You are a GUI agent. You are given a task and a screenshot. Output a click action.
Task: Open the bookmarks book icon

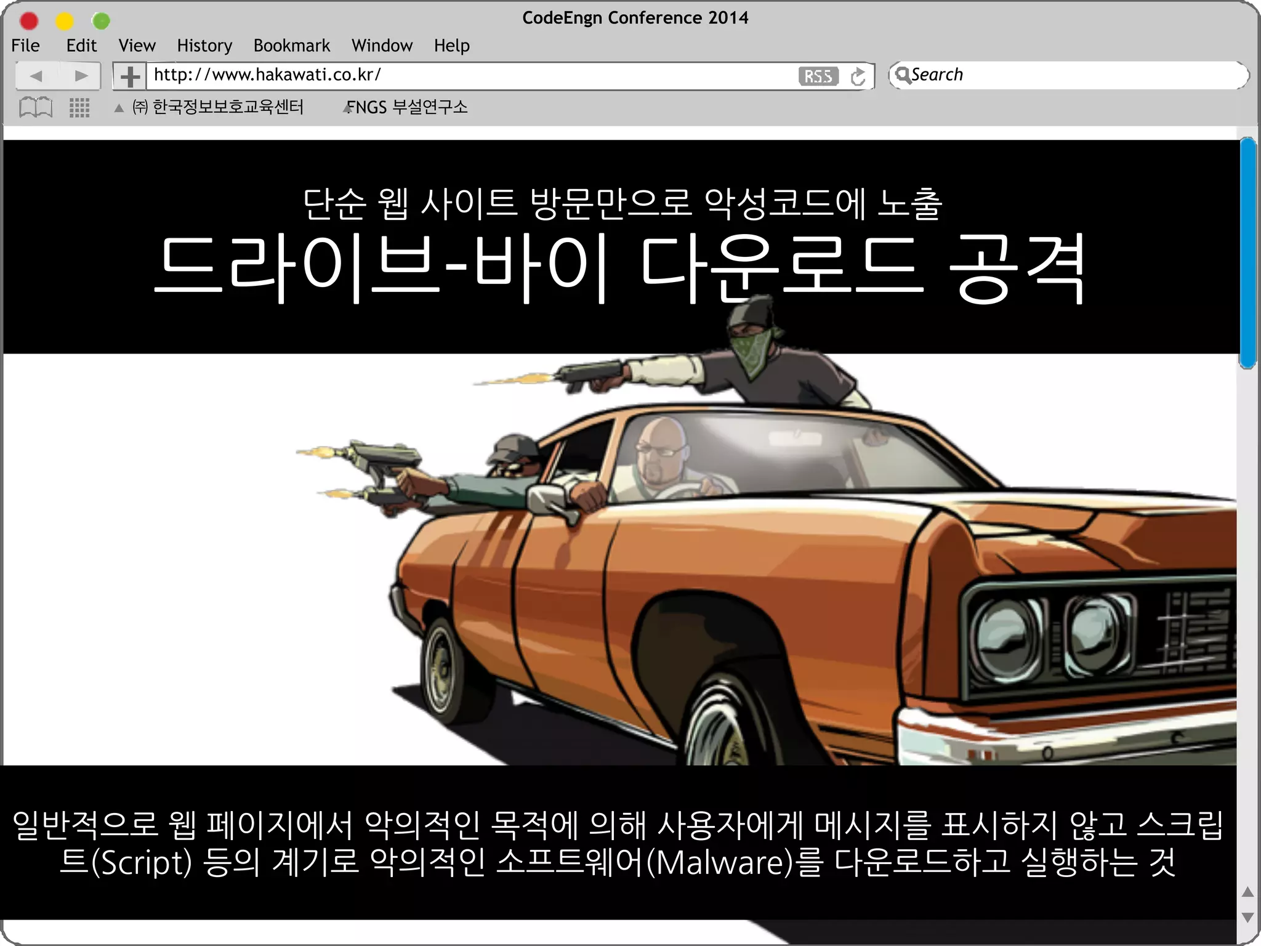(36, 107)
